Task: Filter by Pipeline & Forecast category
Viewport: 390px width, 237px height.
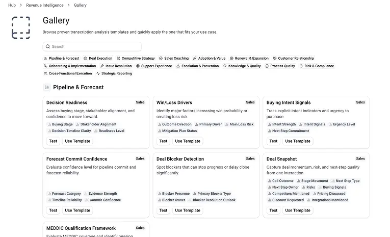Action: pos(62,58)
